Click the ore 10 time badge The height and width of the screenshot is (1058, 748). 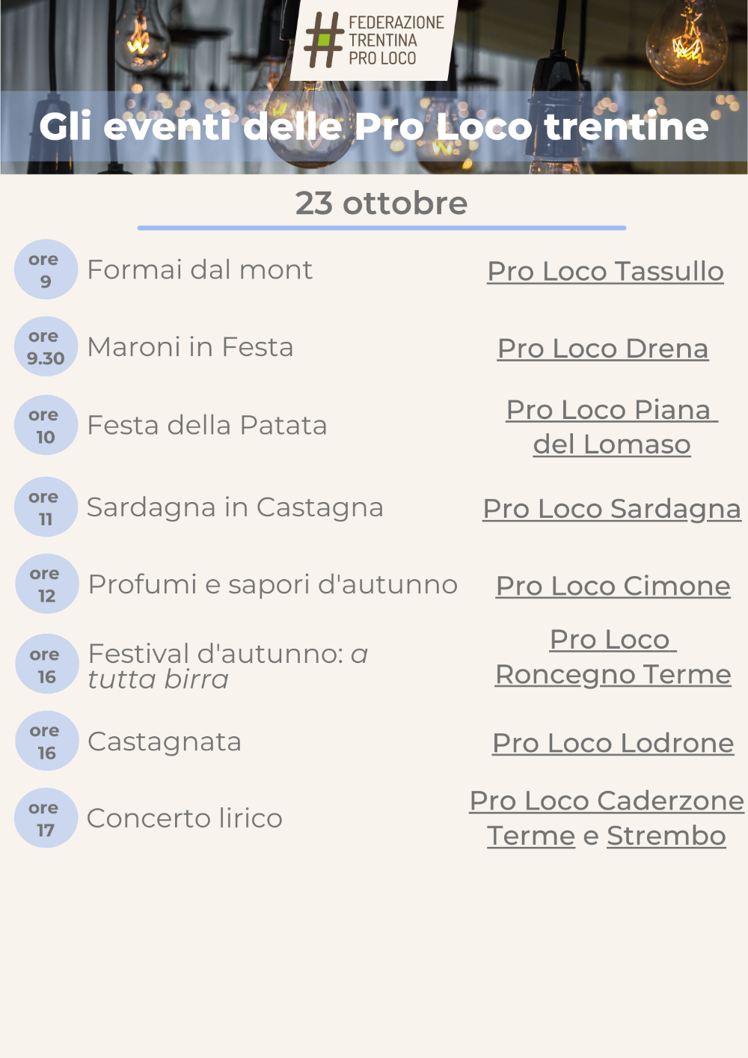pos(46,425)
